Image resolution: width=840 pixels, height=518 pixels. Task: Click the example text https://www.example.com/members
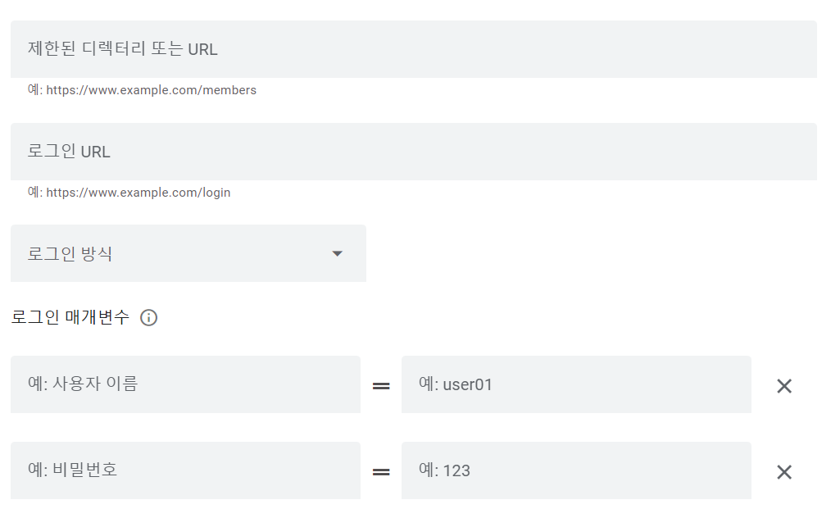[151, 90]
